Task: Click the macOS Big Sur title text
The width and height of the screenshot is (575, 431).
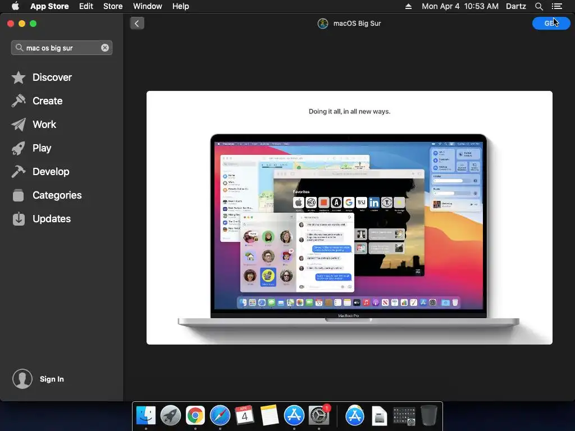Action: (x=357, y=24)
